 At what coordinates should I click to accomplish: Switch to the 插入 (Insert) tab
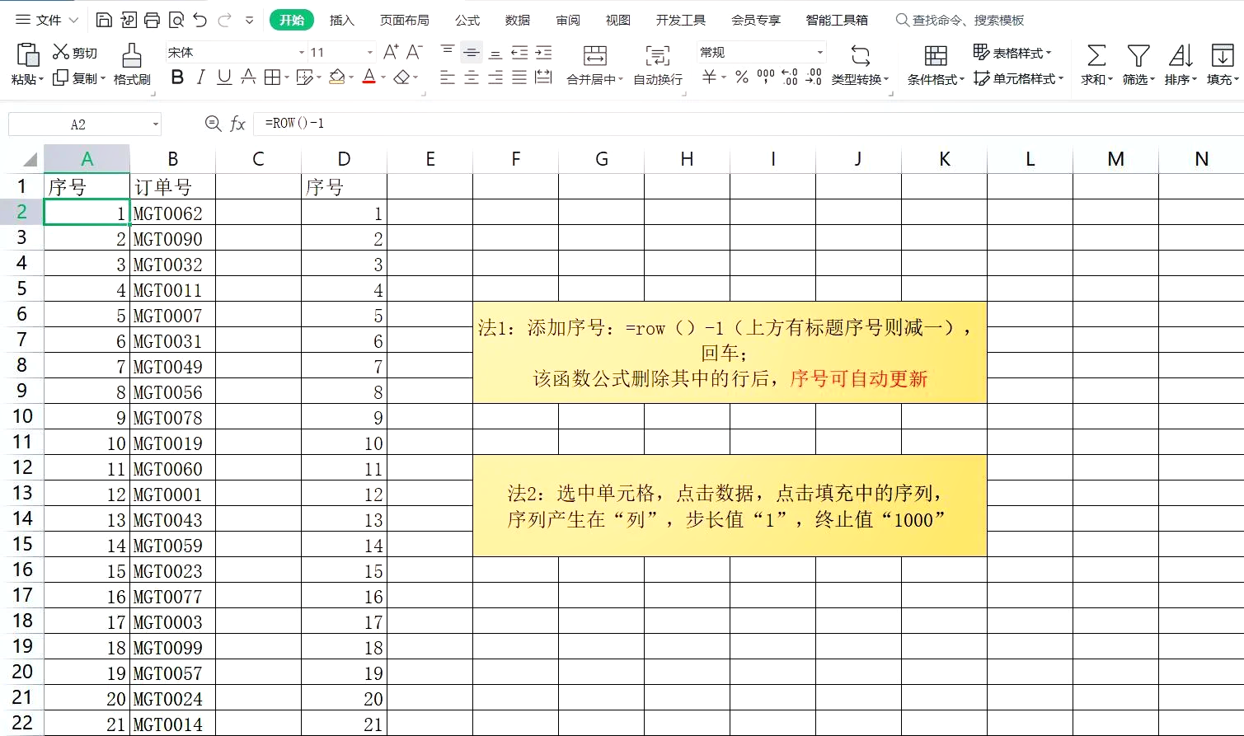coord(341,20)
